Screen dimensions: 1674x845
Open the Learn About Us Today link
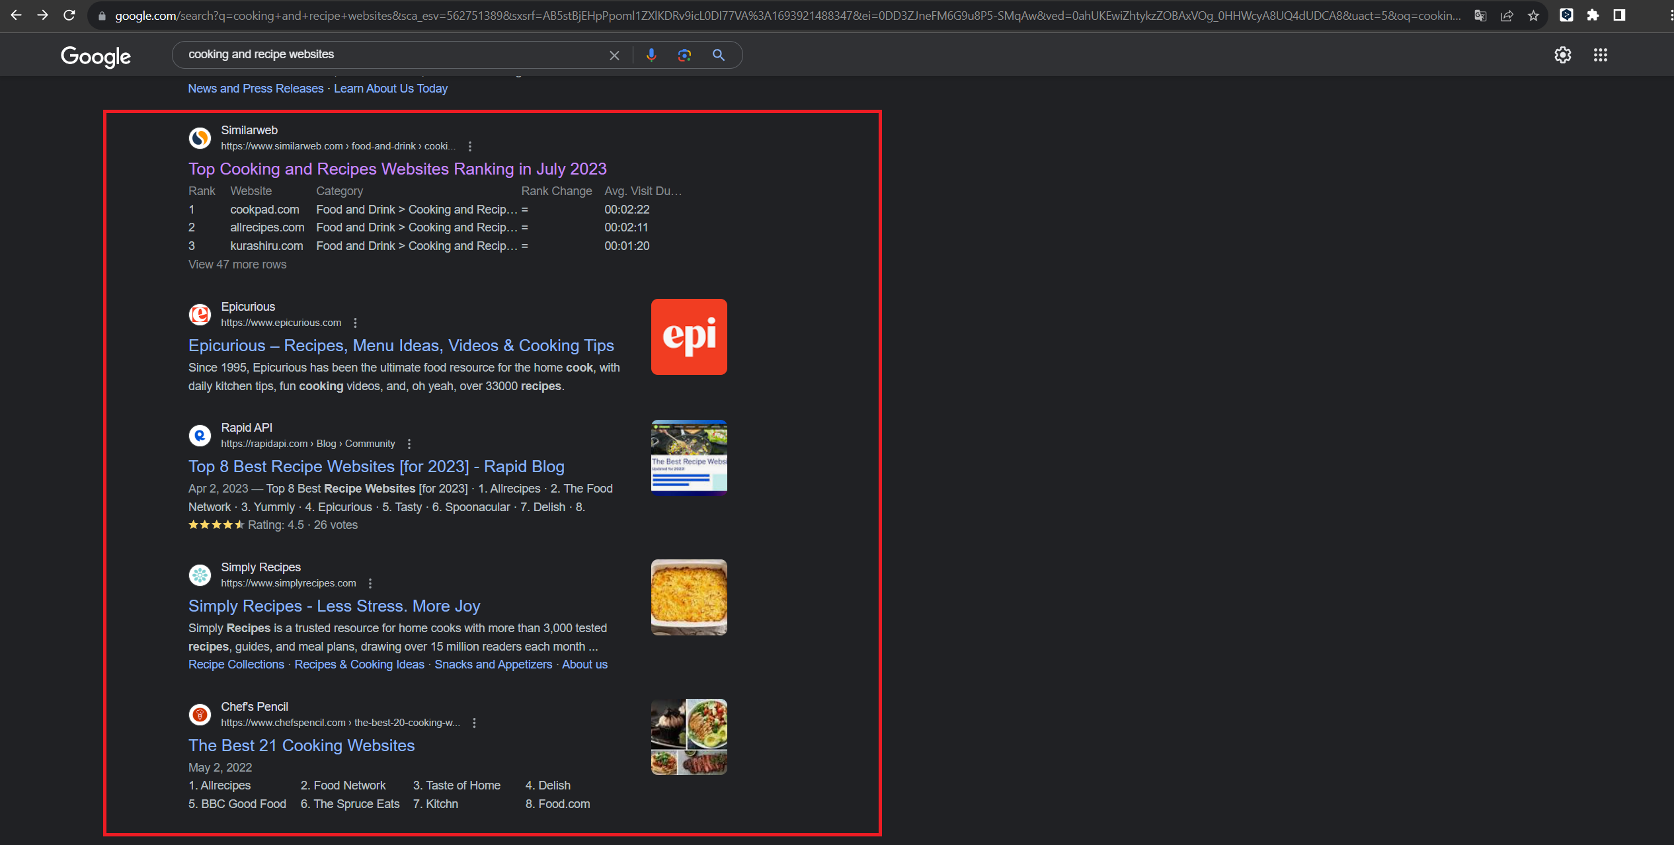(391, 89)
